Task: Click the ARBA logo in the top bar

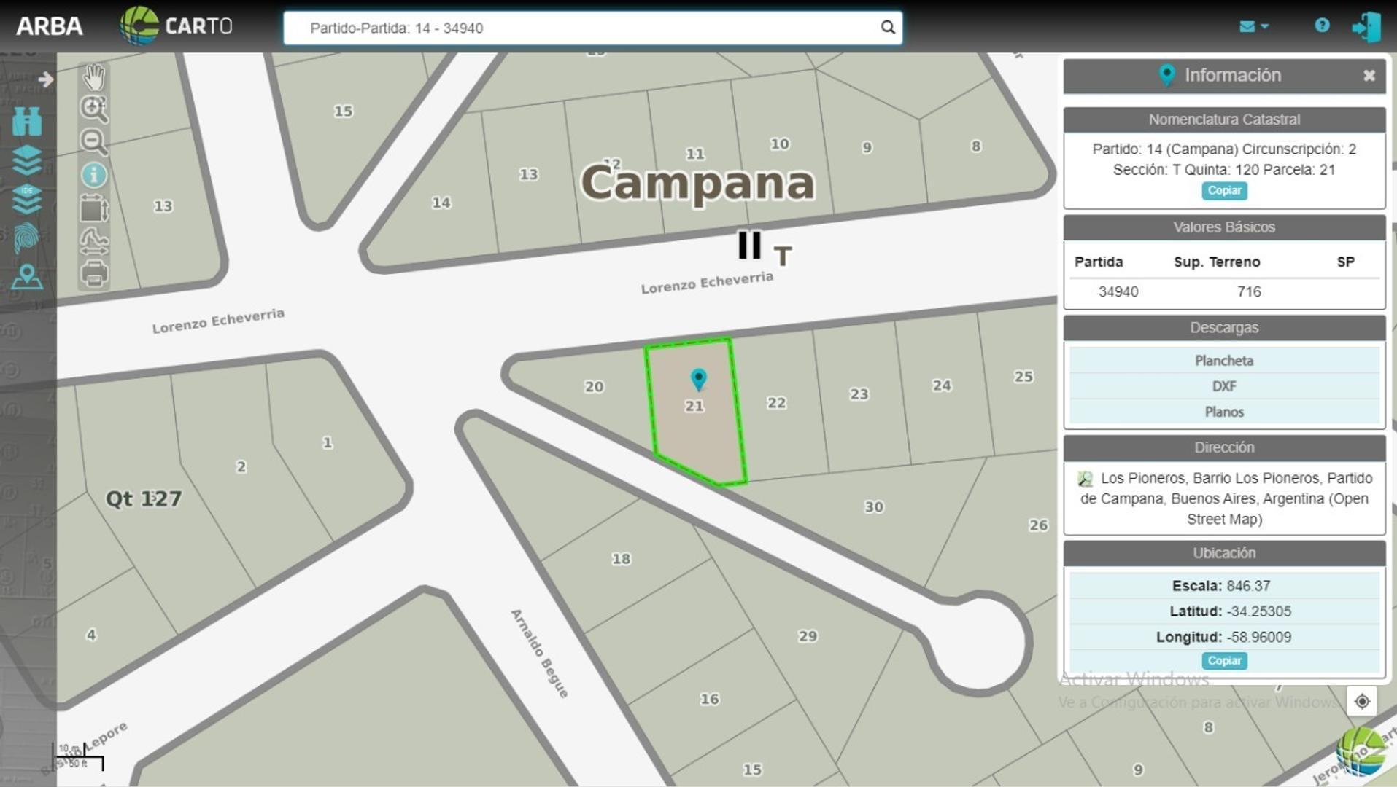Action: pyautogui.click(x=50, y=26)
